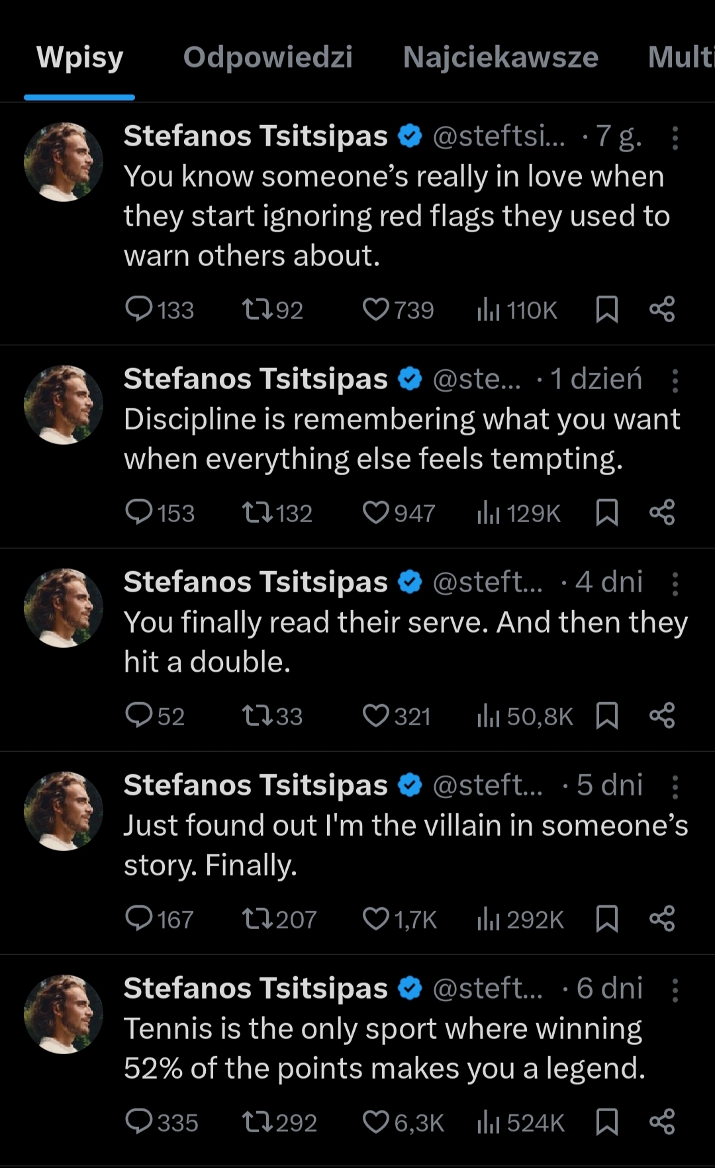Screen dimensions: 715x1168
Task: Reply to the villain tweet
Action: pos(139,919)
